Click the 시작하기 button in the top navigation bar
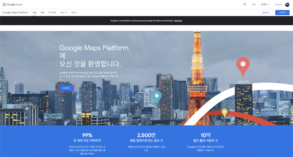293x157 pixels. pos(282,13)
